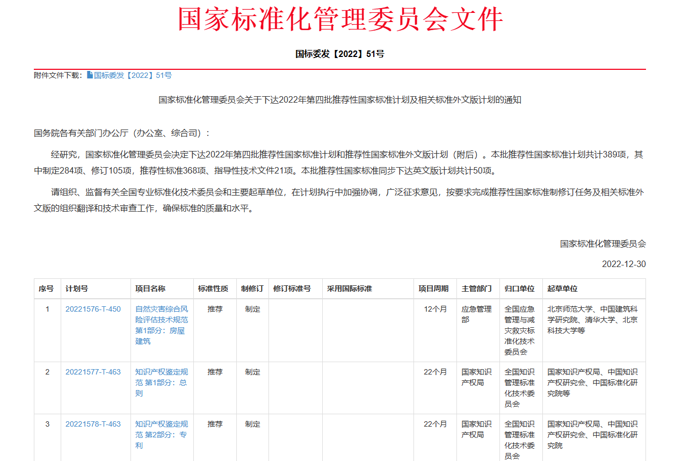The width and height of the screenshot is (675, 461).
Task: Open plan number 20221576-T-450
Action: pyautogui.click(x=93, y=309)
